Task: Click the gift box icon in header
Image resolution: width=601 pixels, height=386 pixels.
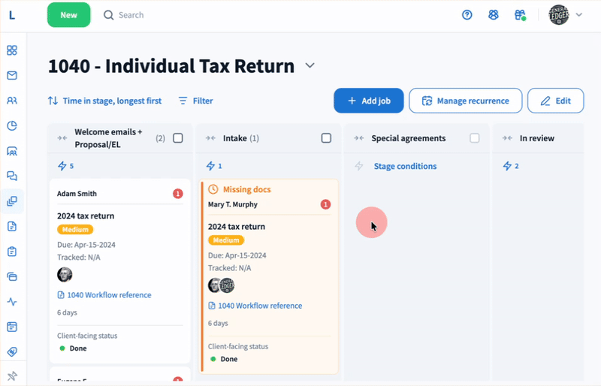Action: click(x=519, y=15)
